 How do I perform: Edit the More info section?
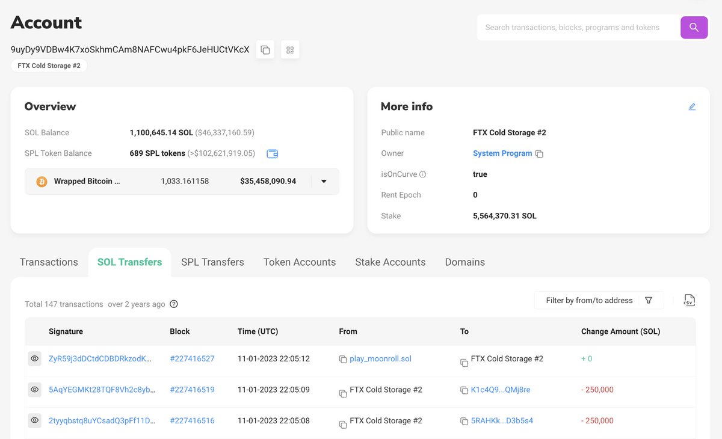coord(692,106)
